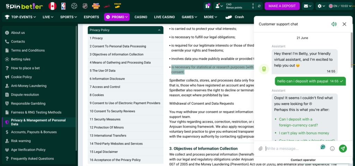Launch the Sweet Bonanza 1000 game icon

click(x=96, y=6)
